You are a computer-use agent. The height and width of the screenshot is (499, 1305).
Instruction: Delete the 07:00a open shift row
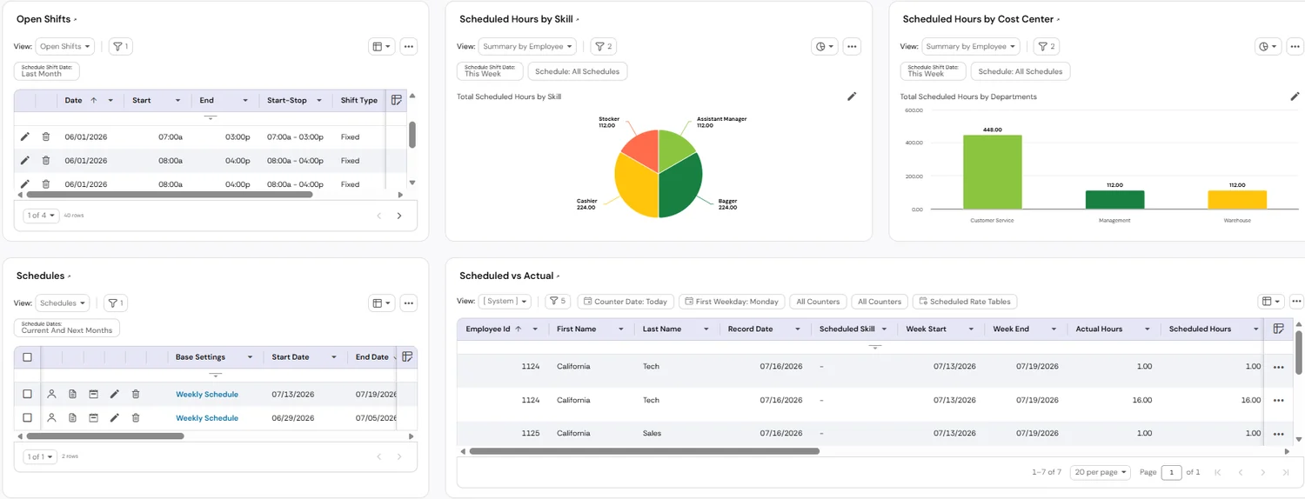(46, 136)
